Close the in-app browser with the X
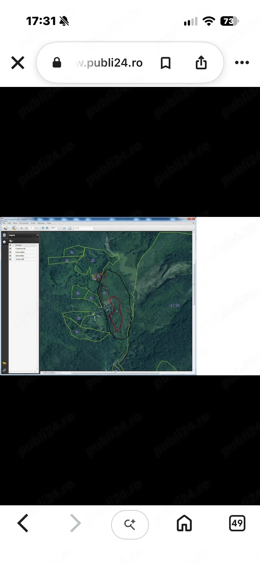The image size is (260, 563). (18, 63)
